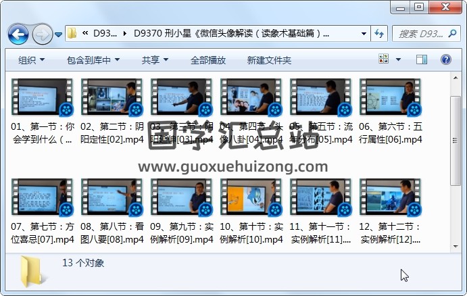This screenshot has height=296, width=467.
Task: Click the greyed Forward arrow button
Action: click(42, 35)
